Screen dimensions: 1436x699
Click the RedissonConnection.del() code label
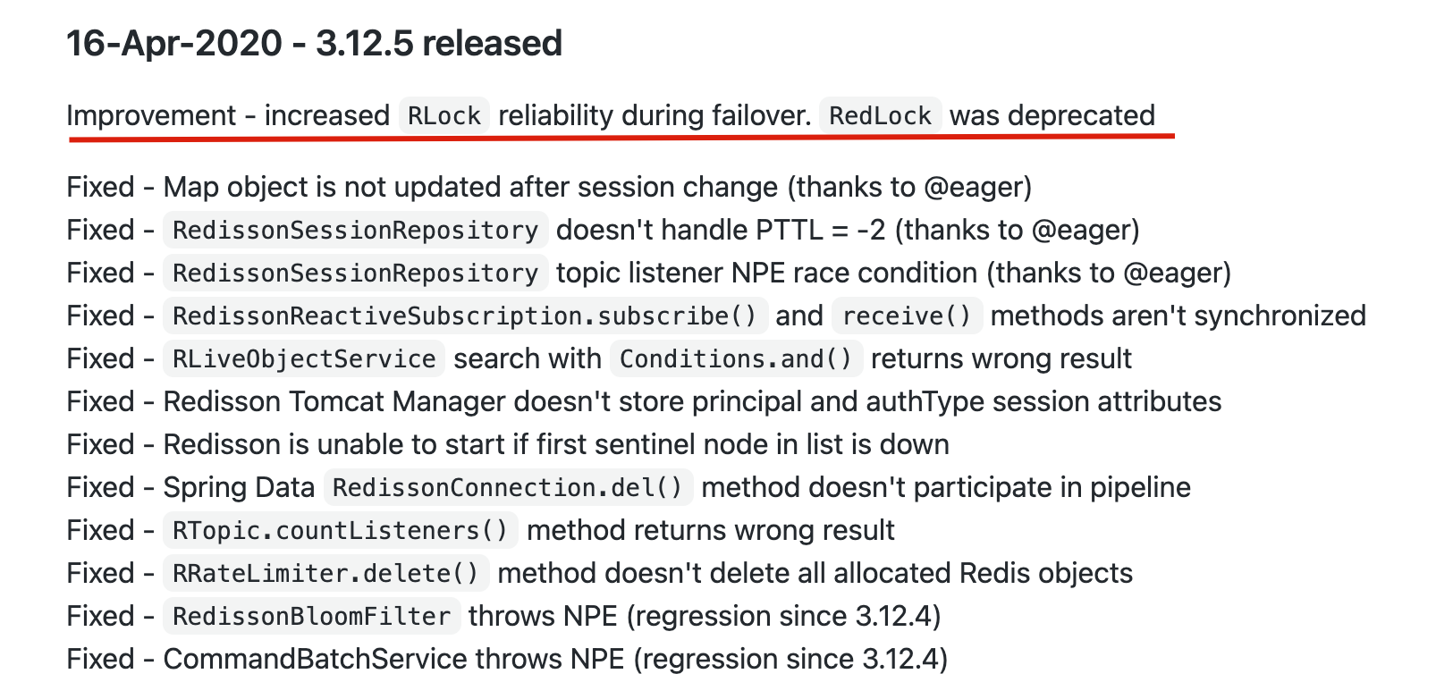tap(507, 487)
